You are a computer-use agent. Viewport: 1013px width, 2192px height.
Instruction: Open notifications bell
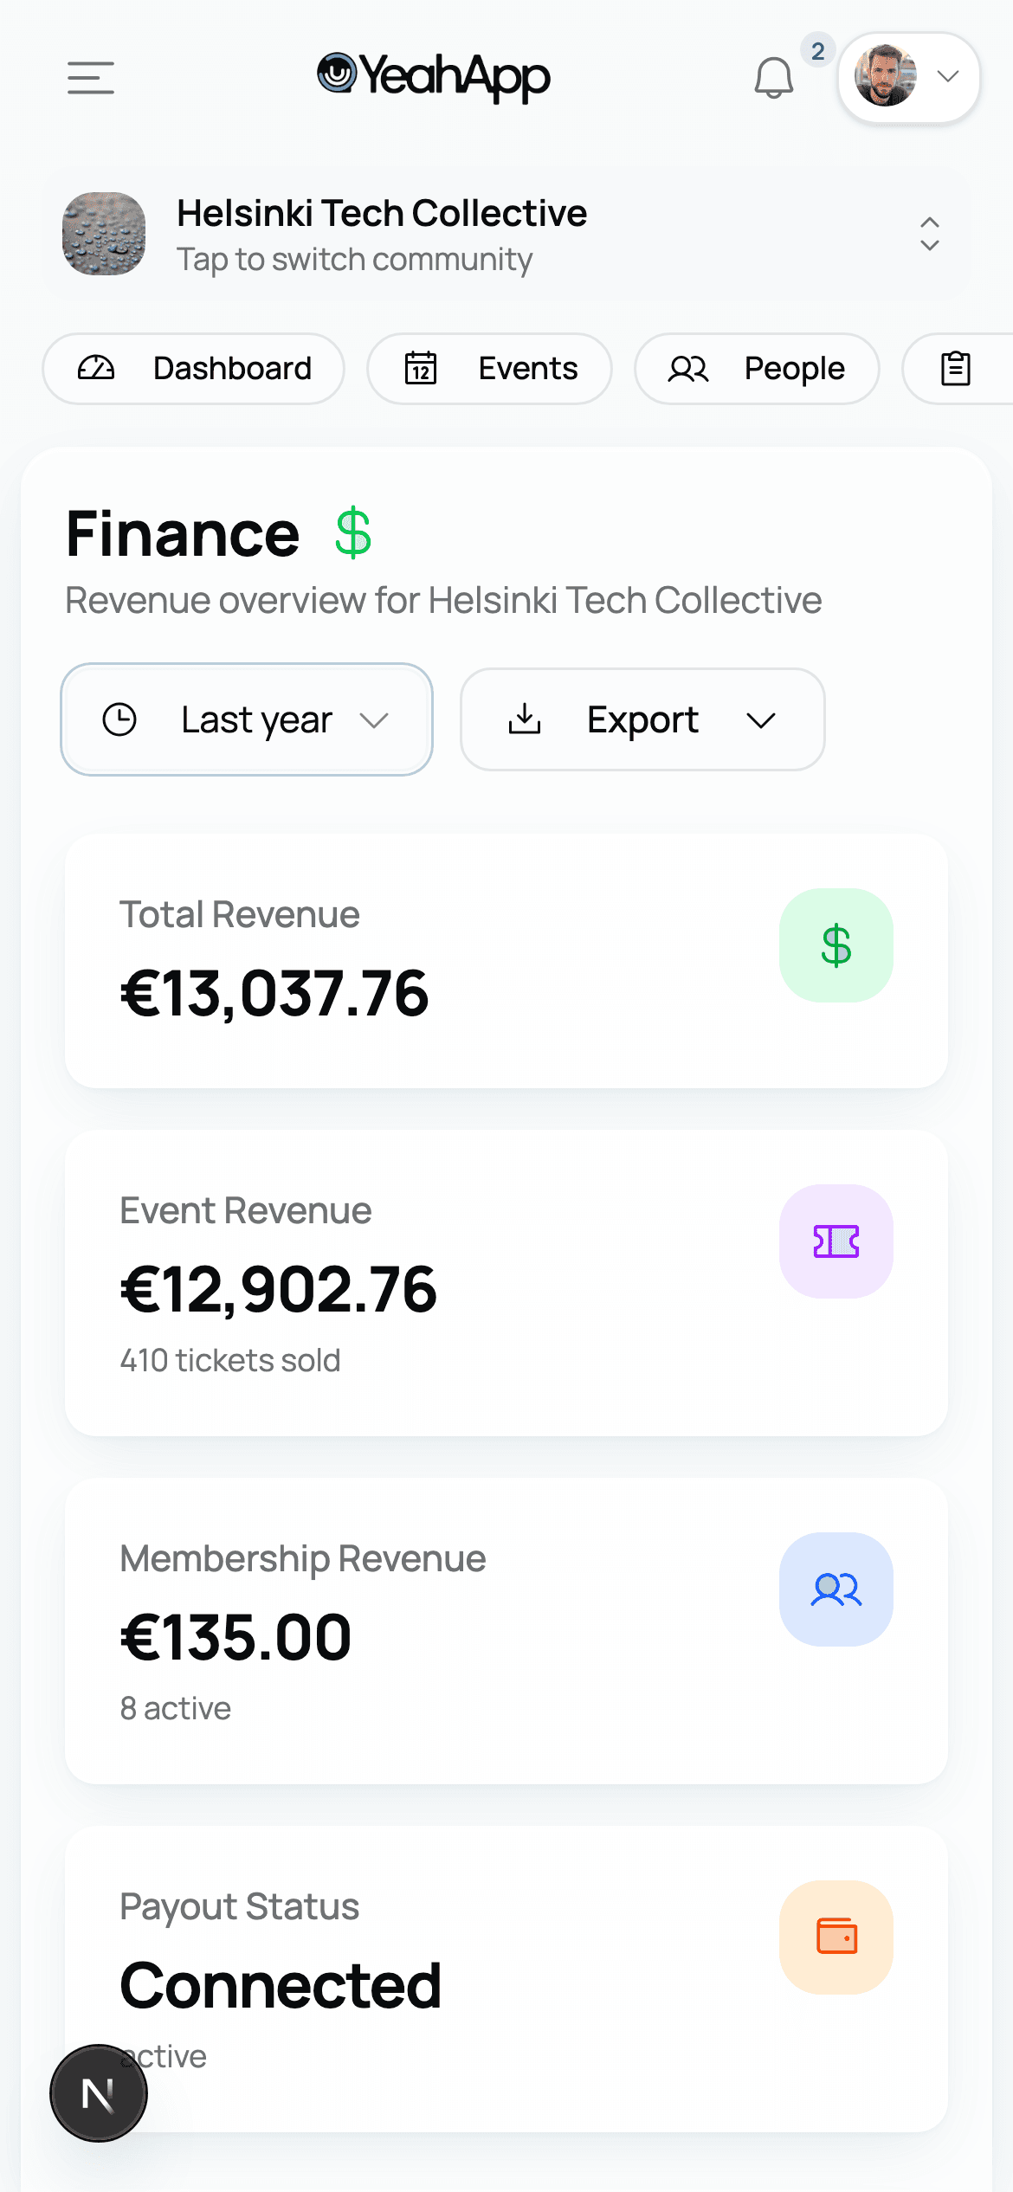(x=774, y=78)
